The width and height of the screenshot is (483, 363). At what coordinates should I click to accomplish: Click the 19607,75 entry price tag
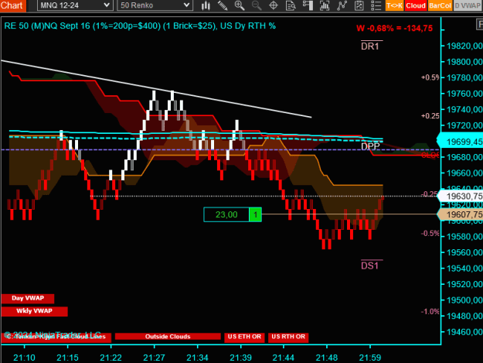[461, 214]
